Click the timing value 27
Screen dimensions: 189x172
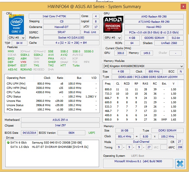pyautogui.click(x=149, y=147)
